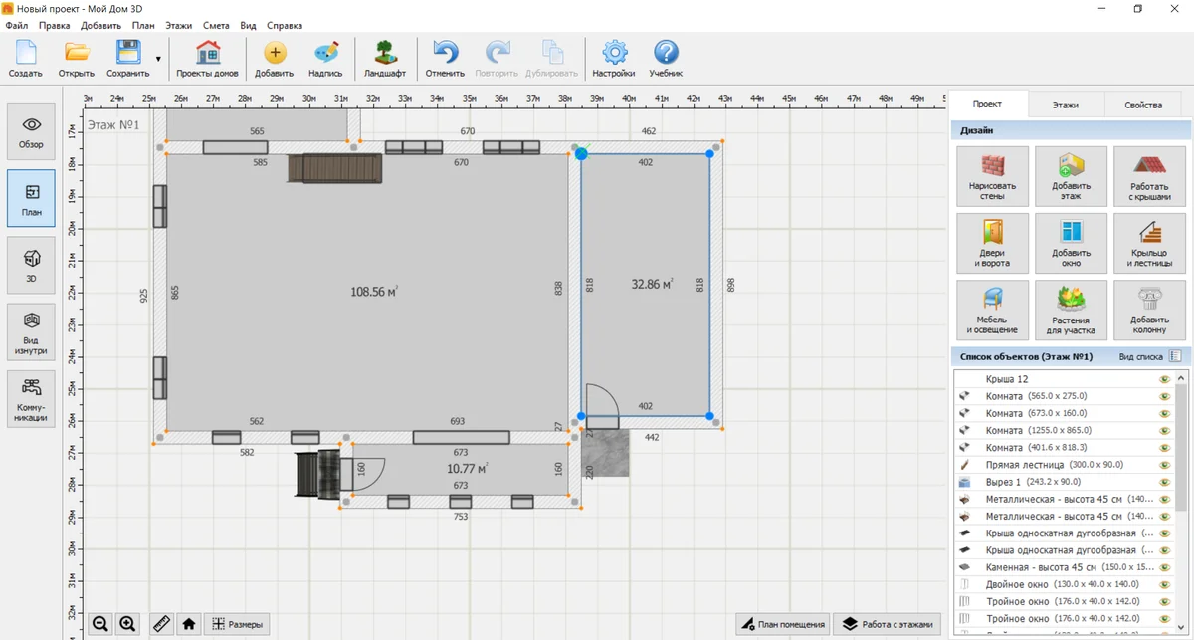This screenshot has width=1194, height=640.
Task: Open the Смета menu
Action: pos(215,25)
